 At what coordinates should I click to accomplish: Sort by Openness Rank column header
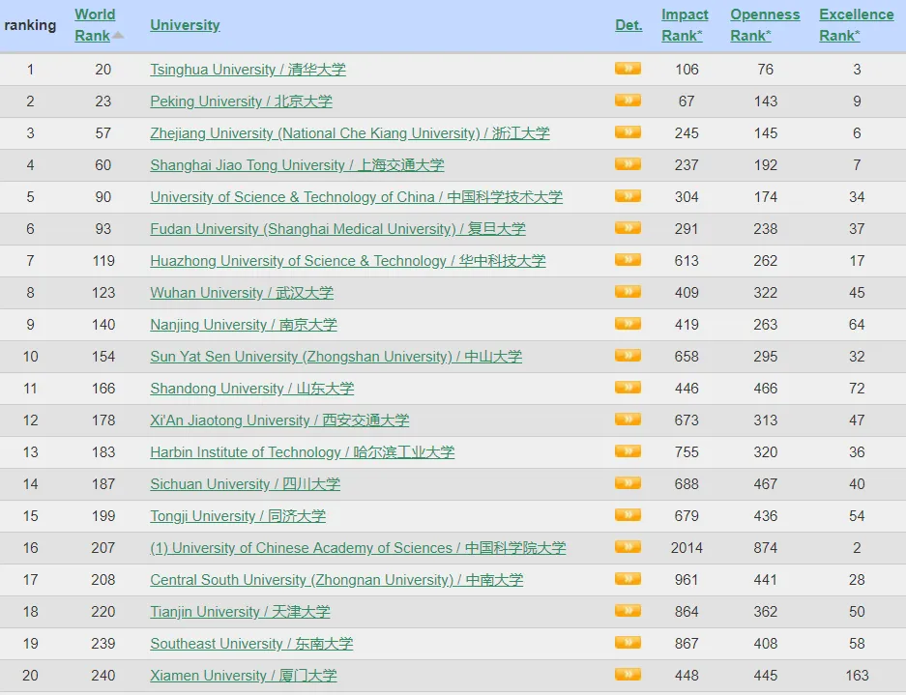(765, 25)
